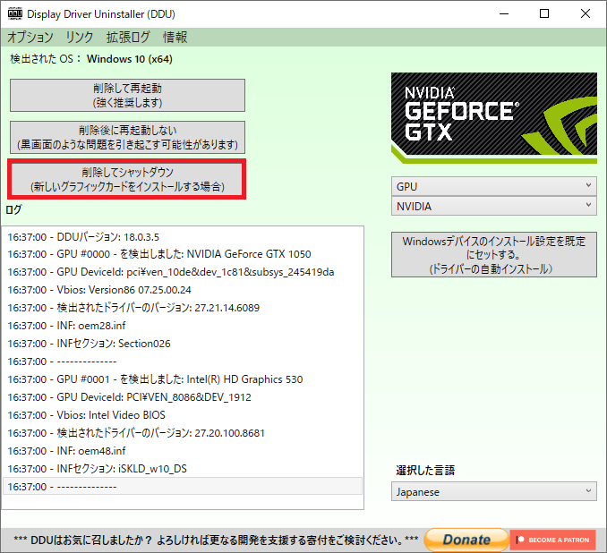Select log line driver version 27.21.14.6089
Image resolution: width=607 pixels, height=553 pixels.
(x=183, y=308)
